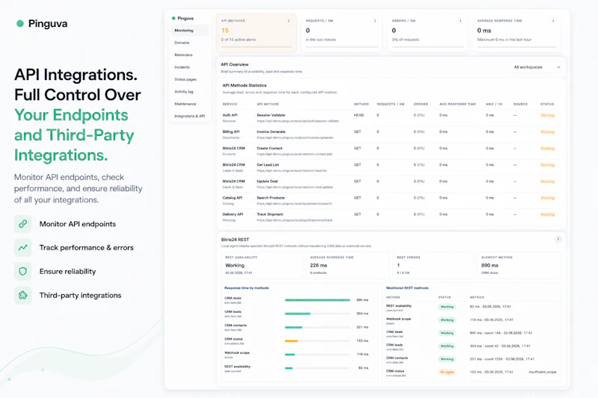Click Billing API service name
598x398 pixels.
[x=231, y=131]
